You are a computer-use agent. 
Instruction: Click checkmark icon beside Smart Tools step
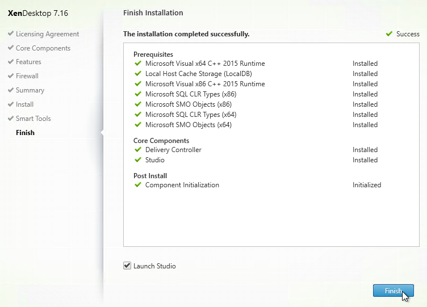pos(11,119)
